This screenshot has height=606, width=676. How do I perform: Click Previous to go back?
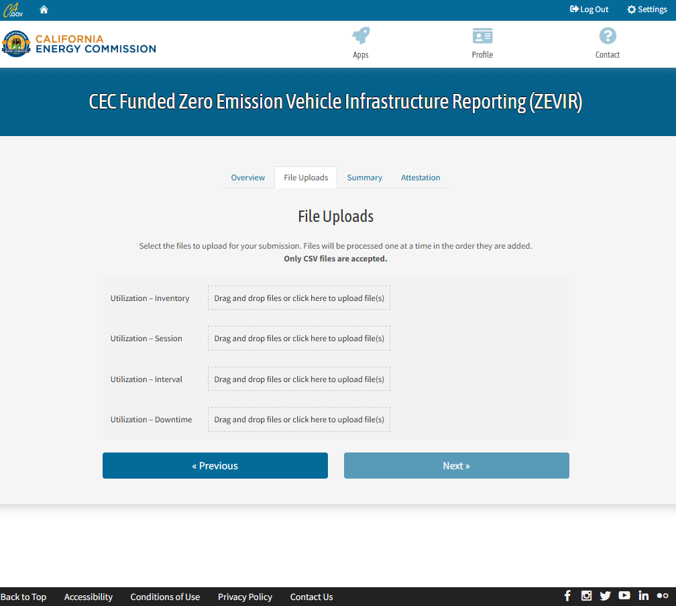click(x=215, y=465)
